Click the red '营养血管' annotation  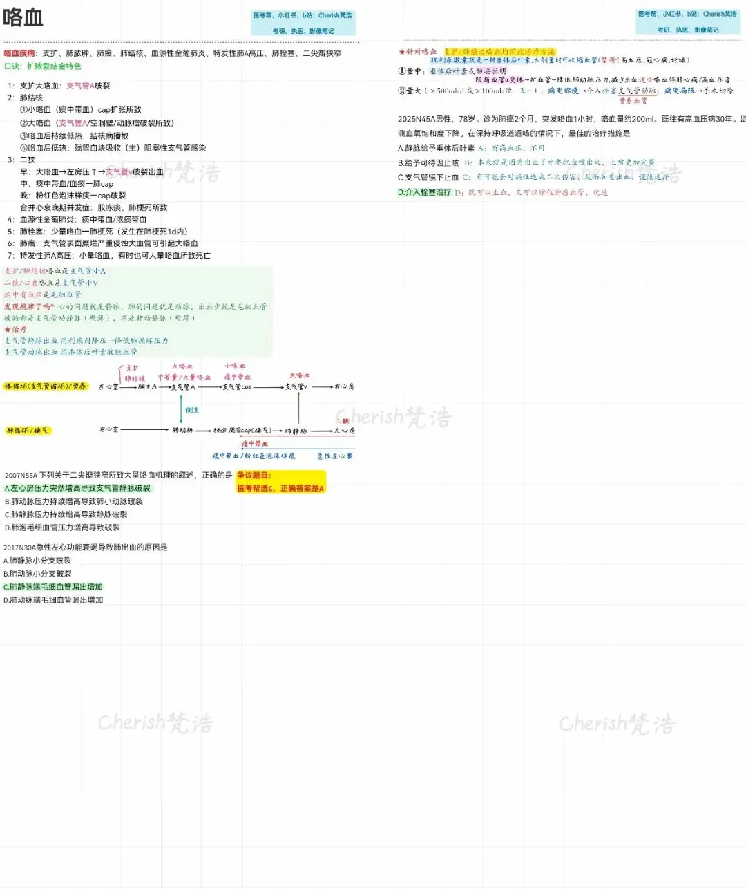click(x=633, y=101)
